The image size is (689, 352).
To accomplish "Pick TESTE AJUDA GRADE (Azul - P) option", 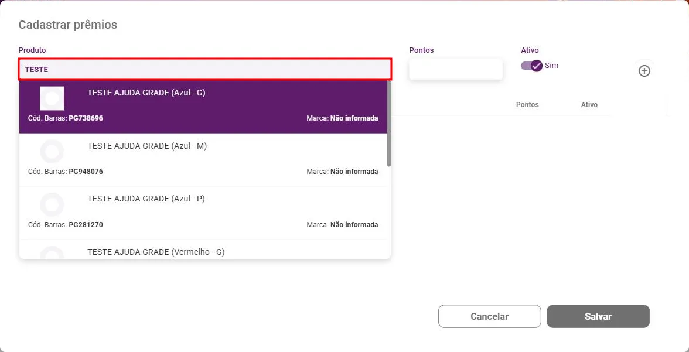I will click(x=203, y=213).
